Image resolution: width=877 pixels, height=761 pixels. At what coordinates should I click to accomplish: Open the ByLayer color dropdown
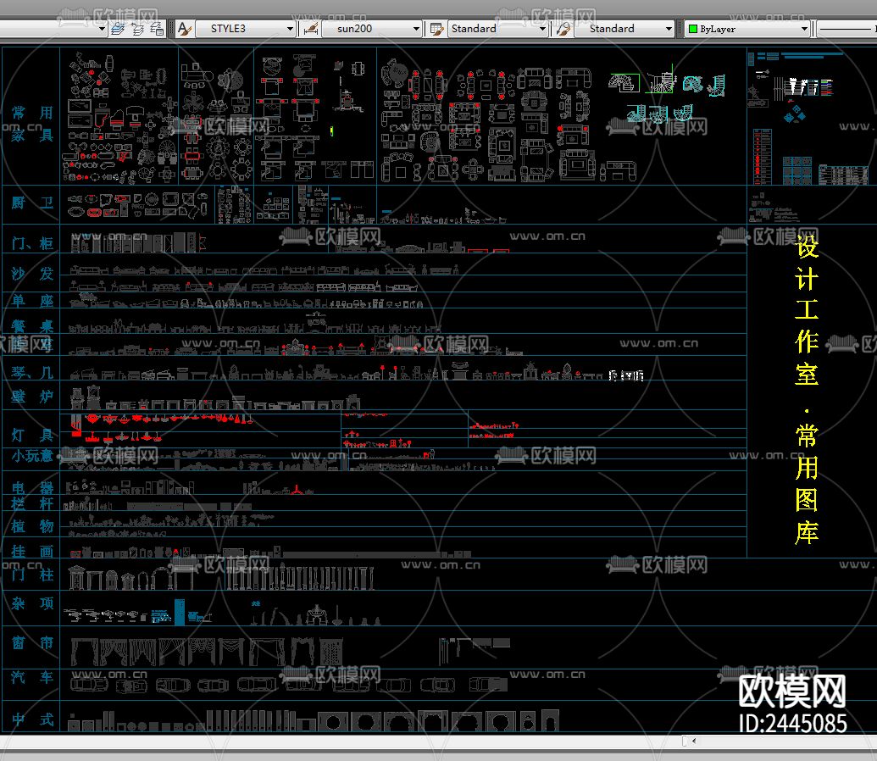(x=747, y=29)
